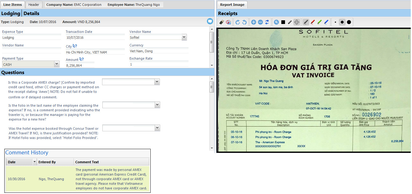
Task: Select the Report Image tab
Action: 232,5
